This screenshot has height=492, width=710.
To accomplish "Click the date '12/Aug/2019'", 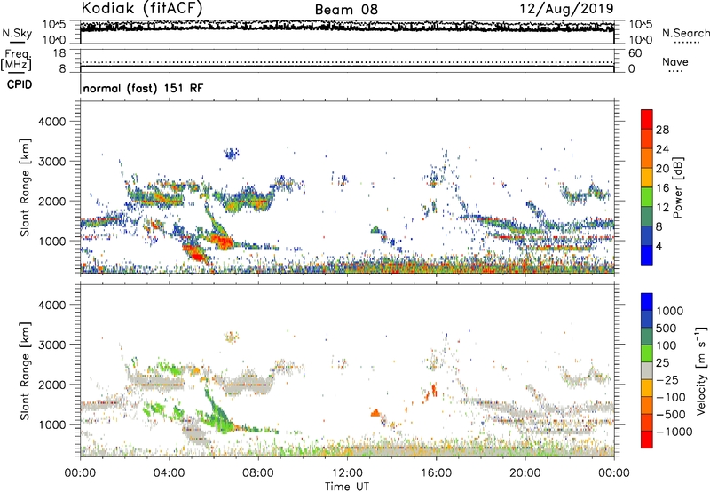I will [567, 9].
